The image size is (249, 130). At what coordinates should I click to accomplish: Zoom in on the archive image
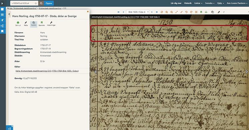167,12
